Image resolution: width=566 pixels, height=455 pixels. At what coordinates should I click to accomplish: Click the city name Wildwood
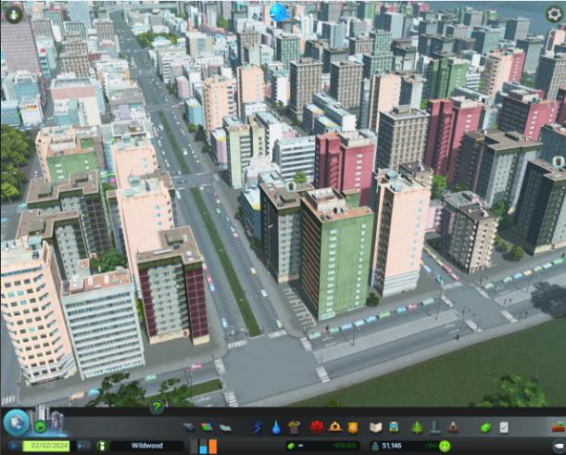pyautogui.click(x=147, y=446)
